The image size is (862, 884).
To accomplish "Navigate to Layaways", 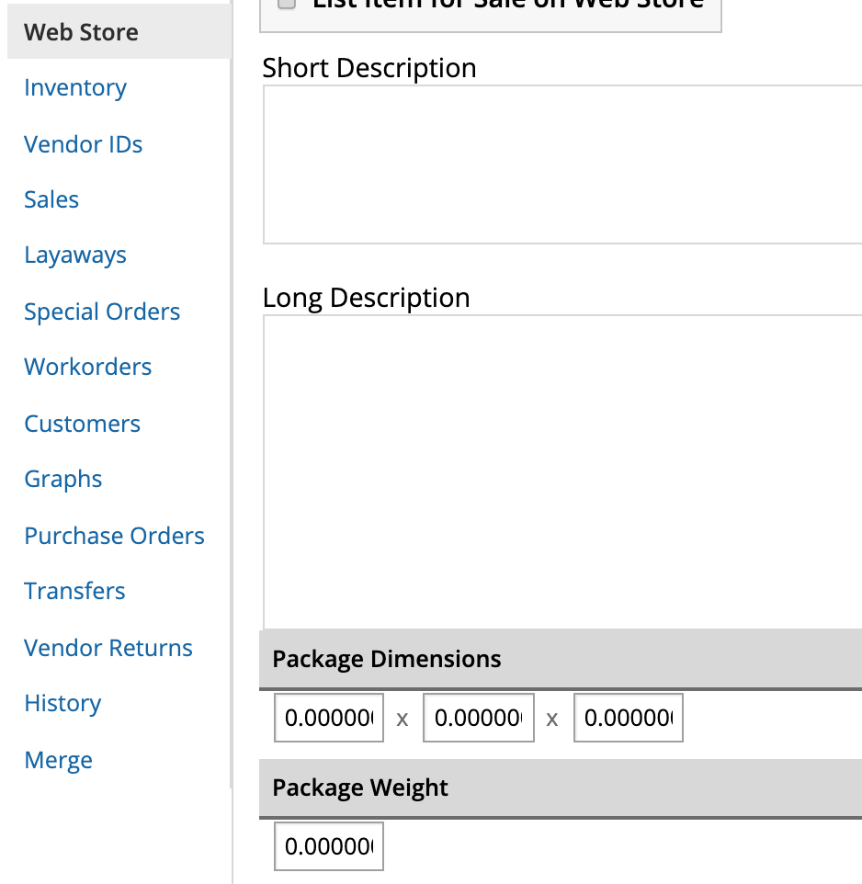I will point(75,255).
